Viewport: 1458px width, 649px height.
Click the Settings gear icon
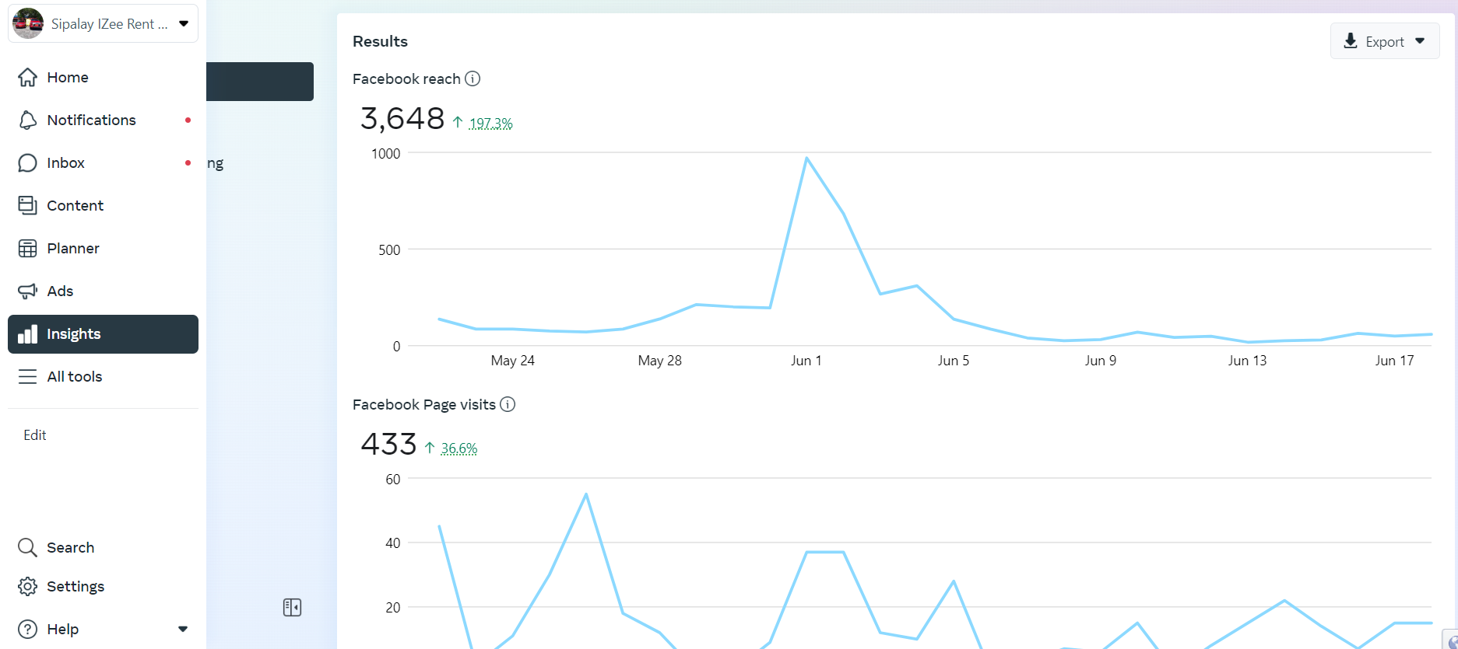(27, 586)
